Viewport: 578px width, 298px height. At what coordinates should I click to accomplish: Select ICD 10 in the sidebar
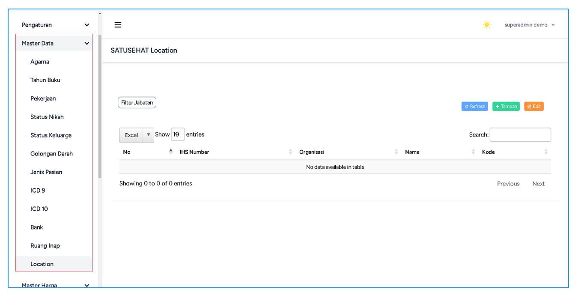point(39,209)
